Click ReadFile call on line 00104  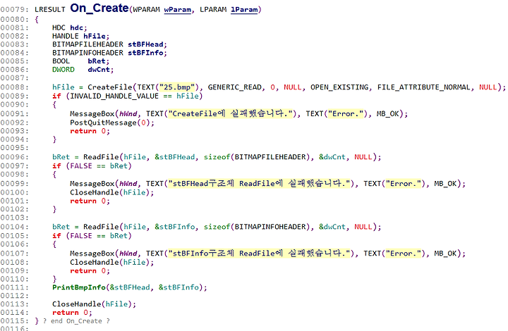(x=101, y=227)
